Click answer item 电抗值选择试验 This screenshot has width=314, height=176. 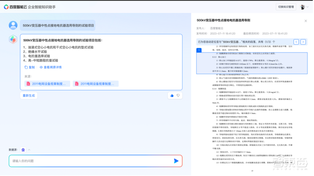37,56
